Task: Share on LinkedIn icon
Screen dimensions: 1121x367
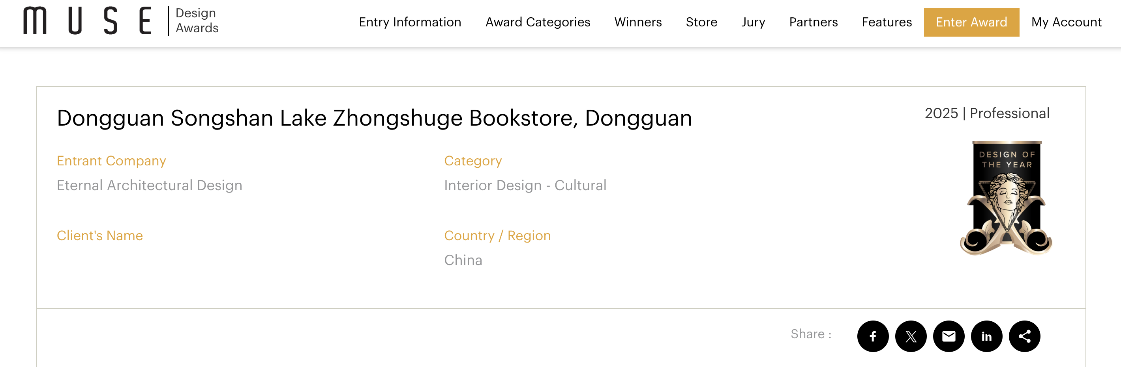Action: coord(986,336)
